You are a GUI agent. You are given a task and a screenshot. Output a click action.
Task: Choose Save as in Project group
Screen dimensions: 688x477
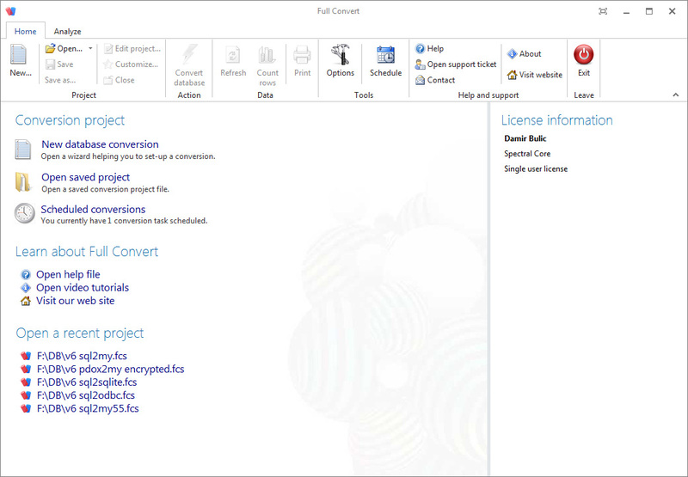click(59, 80)
